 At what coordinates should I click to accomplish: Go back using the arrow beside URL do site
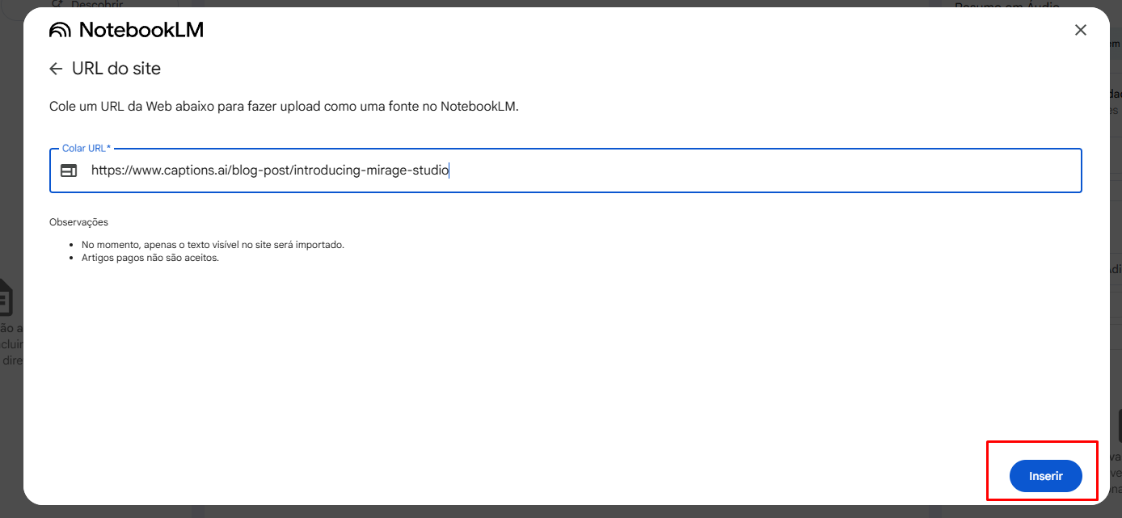[x=56, y=69]
